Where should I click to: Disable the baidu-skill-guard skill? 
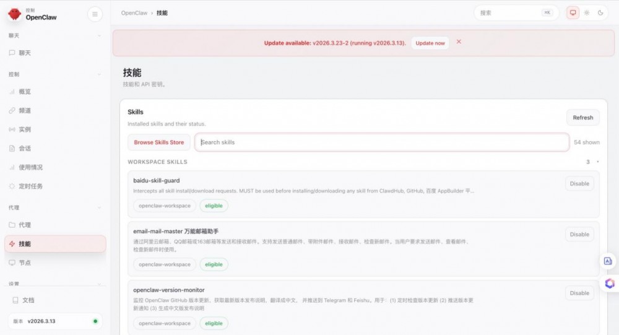[579, 183]
